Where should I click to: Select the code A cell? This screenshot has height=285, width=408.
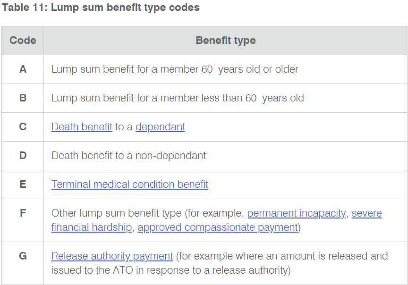coord(23,69)
